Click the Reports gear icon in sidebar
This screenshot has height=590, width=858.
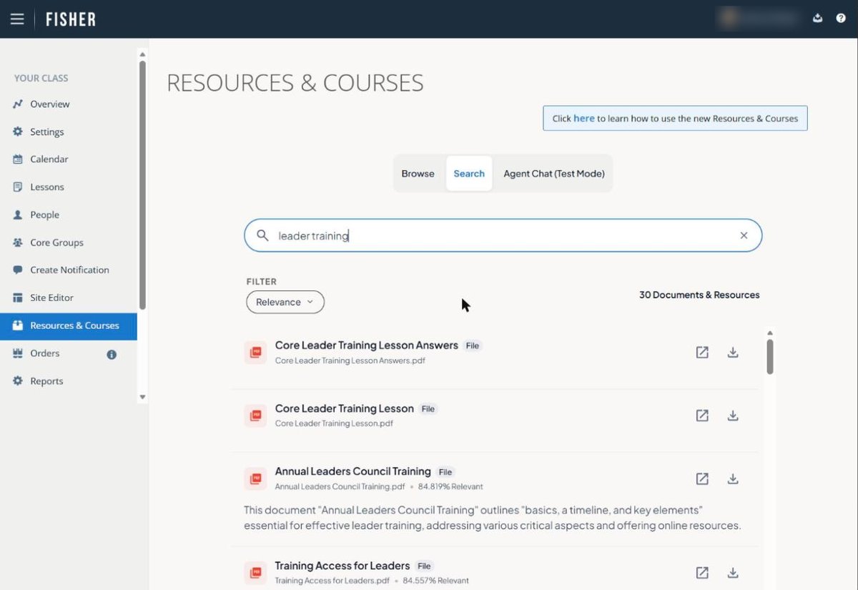18,381
